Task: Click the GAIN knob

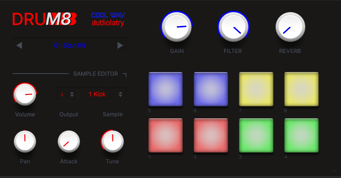Action: pos(177,27)
